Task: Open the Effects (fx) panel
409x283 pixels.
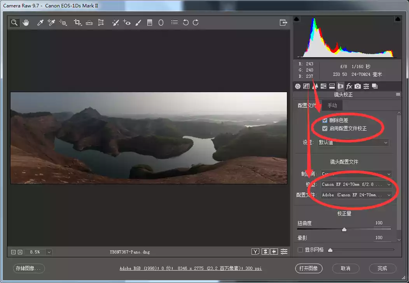Action: click(x=349, y=86)
